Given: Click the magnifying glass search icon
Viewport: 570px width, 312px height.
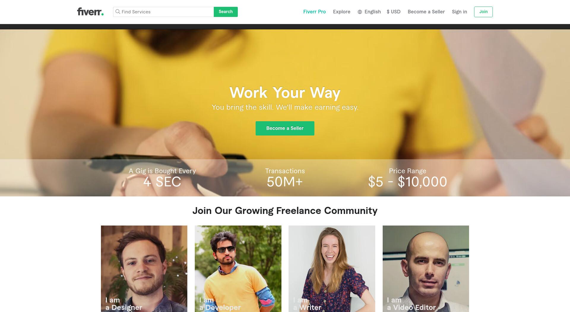Looking at the screenshot, I should 118,12.
